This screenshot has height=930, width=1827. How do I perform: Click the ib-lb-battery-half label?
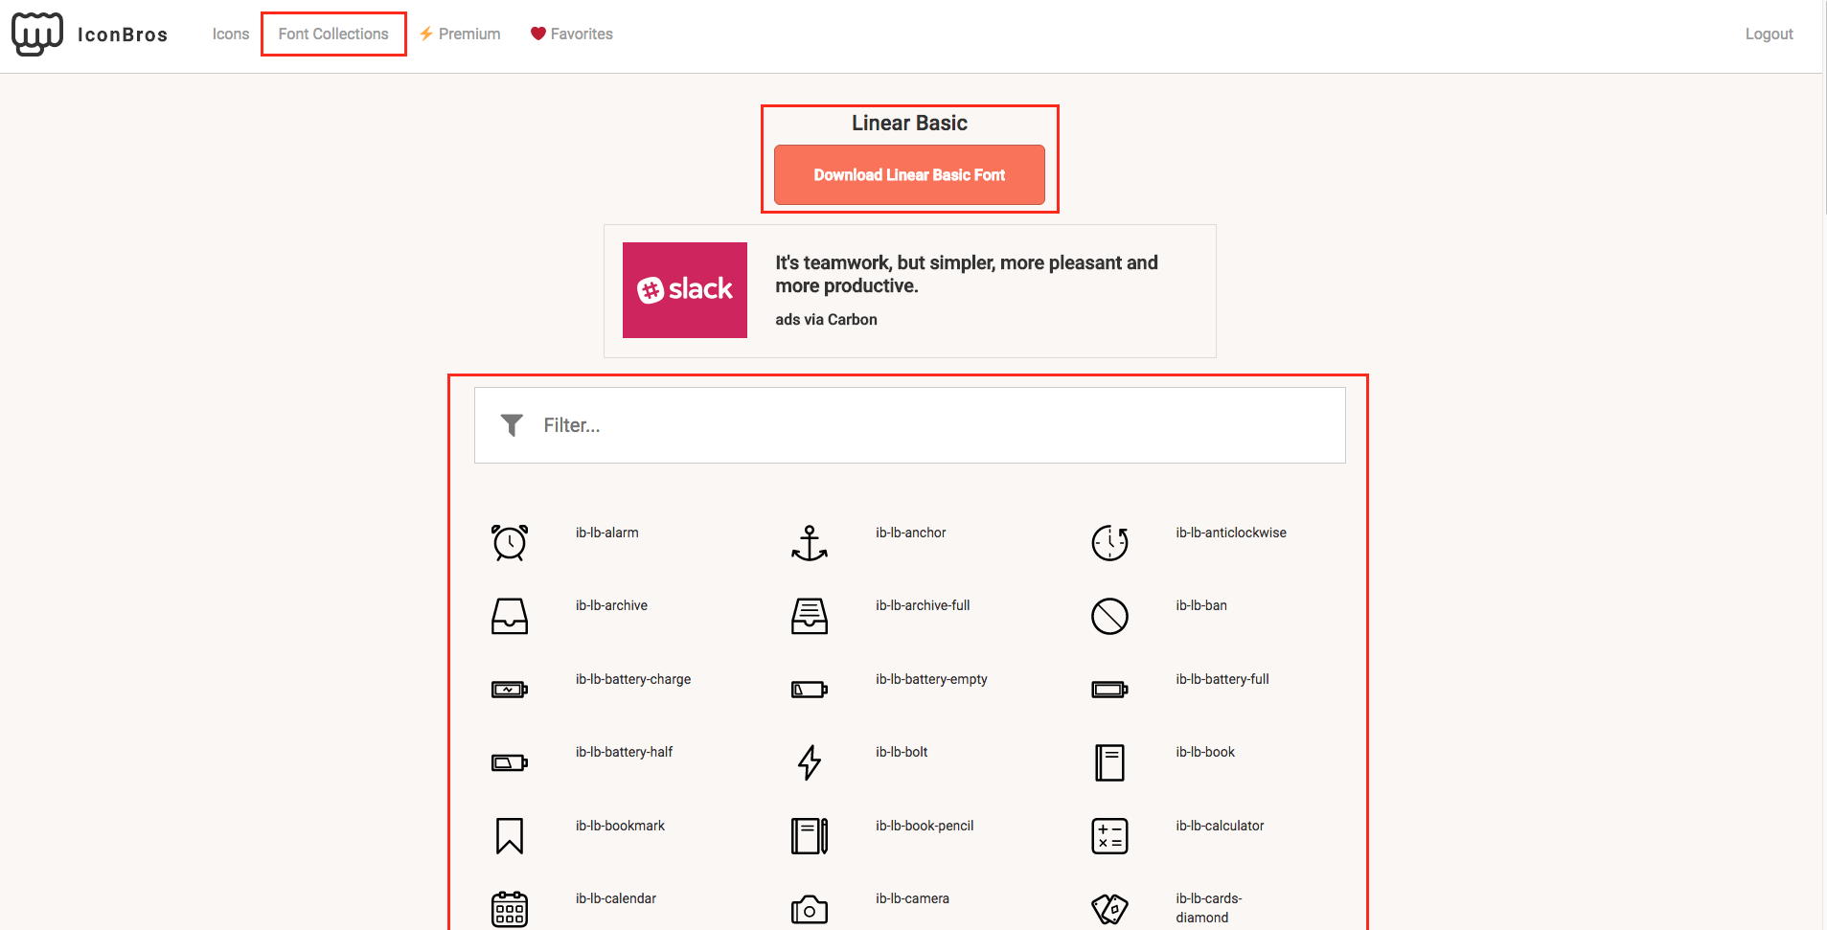pos(624,752)
